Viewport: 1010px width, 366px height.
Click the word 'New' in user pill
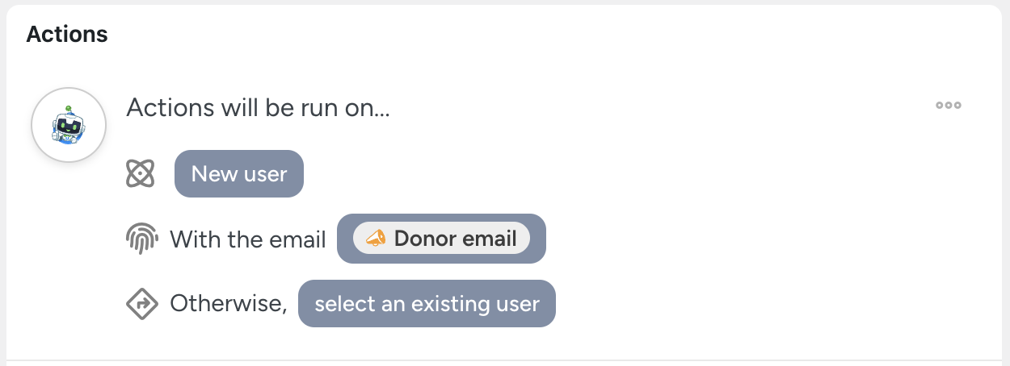coord(214,173)
